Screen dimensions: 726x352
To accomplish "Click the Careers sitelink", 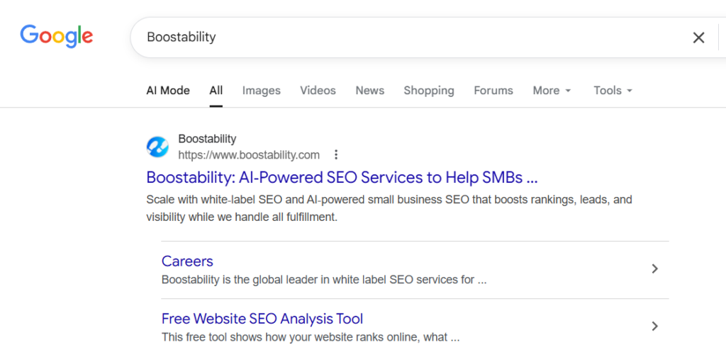I will pos(187,261).
